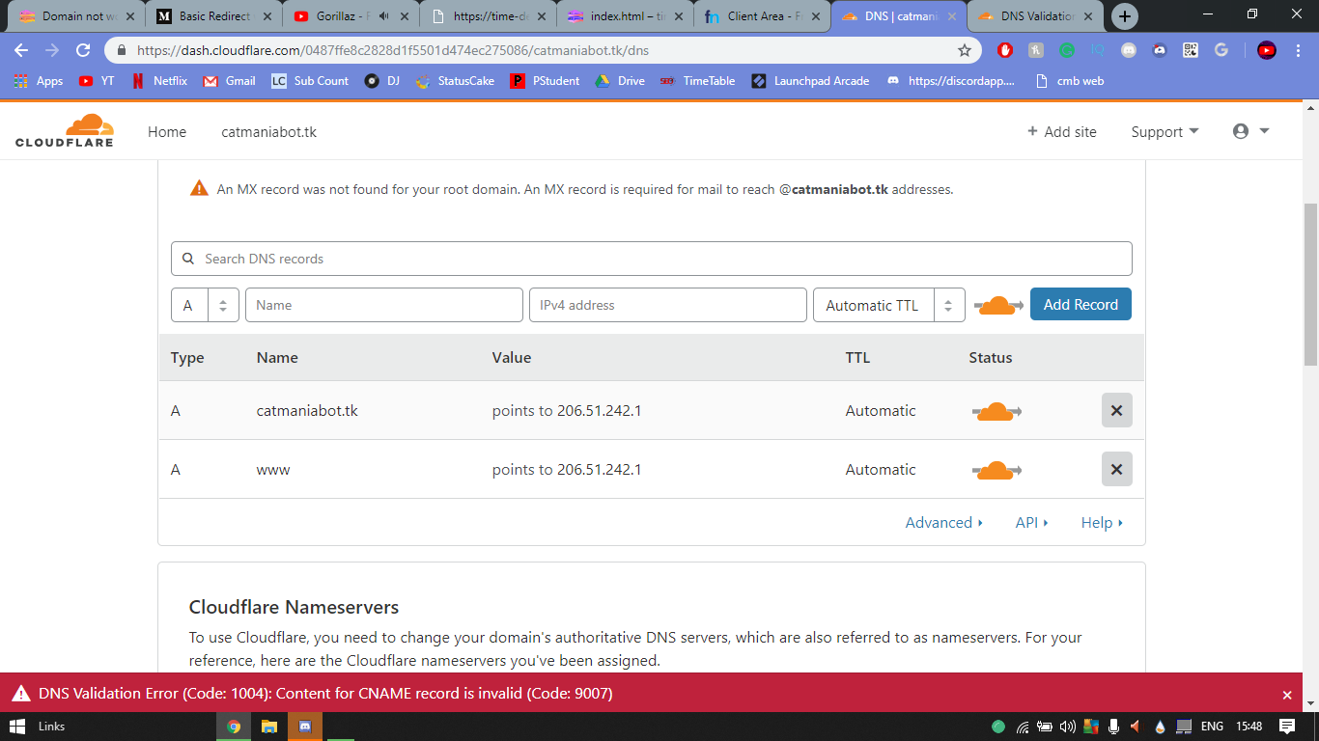
Task: Open the Windows Start menu
Action: pos(16,727)
